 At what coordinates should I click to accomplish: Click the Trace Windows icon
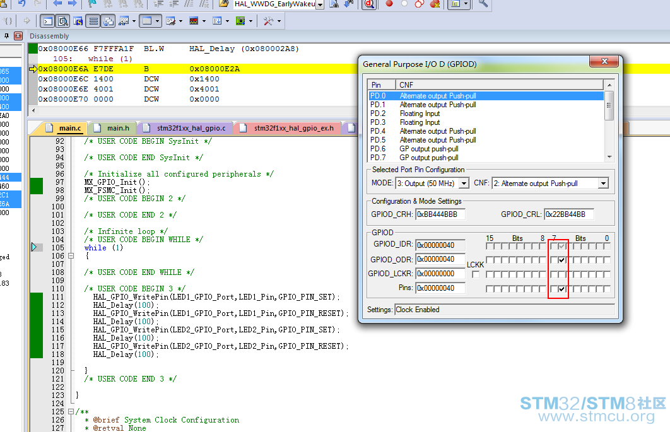pyautogui.click(x=217, y=21)
